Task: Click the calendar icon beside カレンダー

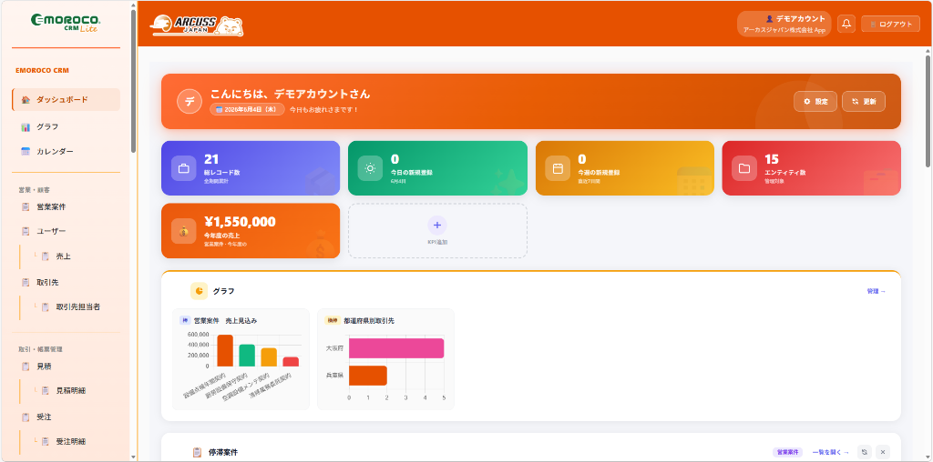Action: (26, 152)
